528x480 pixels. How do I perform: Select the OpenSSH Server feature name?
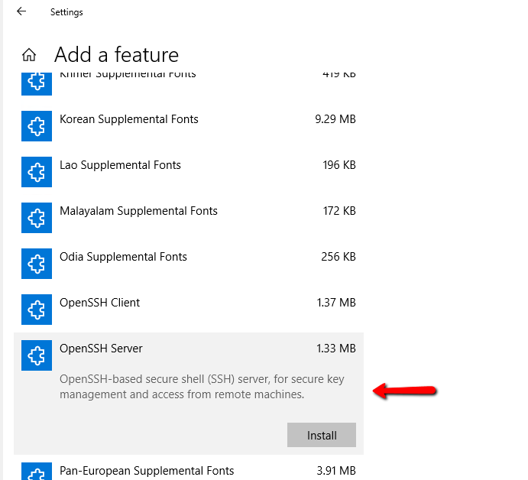pyautogui.click(x=101, y=349)
